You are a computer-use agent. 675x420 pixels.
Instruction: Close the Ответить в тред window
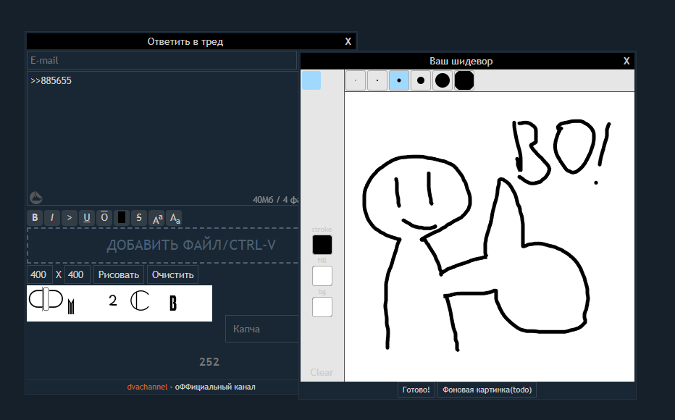tap(348, 42)
